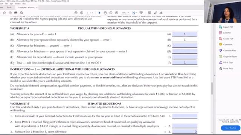The image size is (241, 135).
Task: Go to next page with down arrow
Action: coord(82,13)
